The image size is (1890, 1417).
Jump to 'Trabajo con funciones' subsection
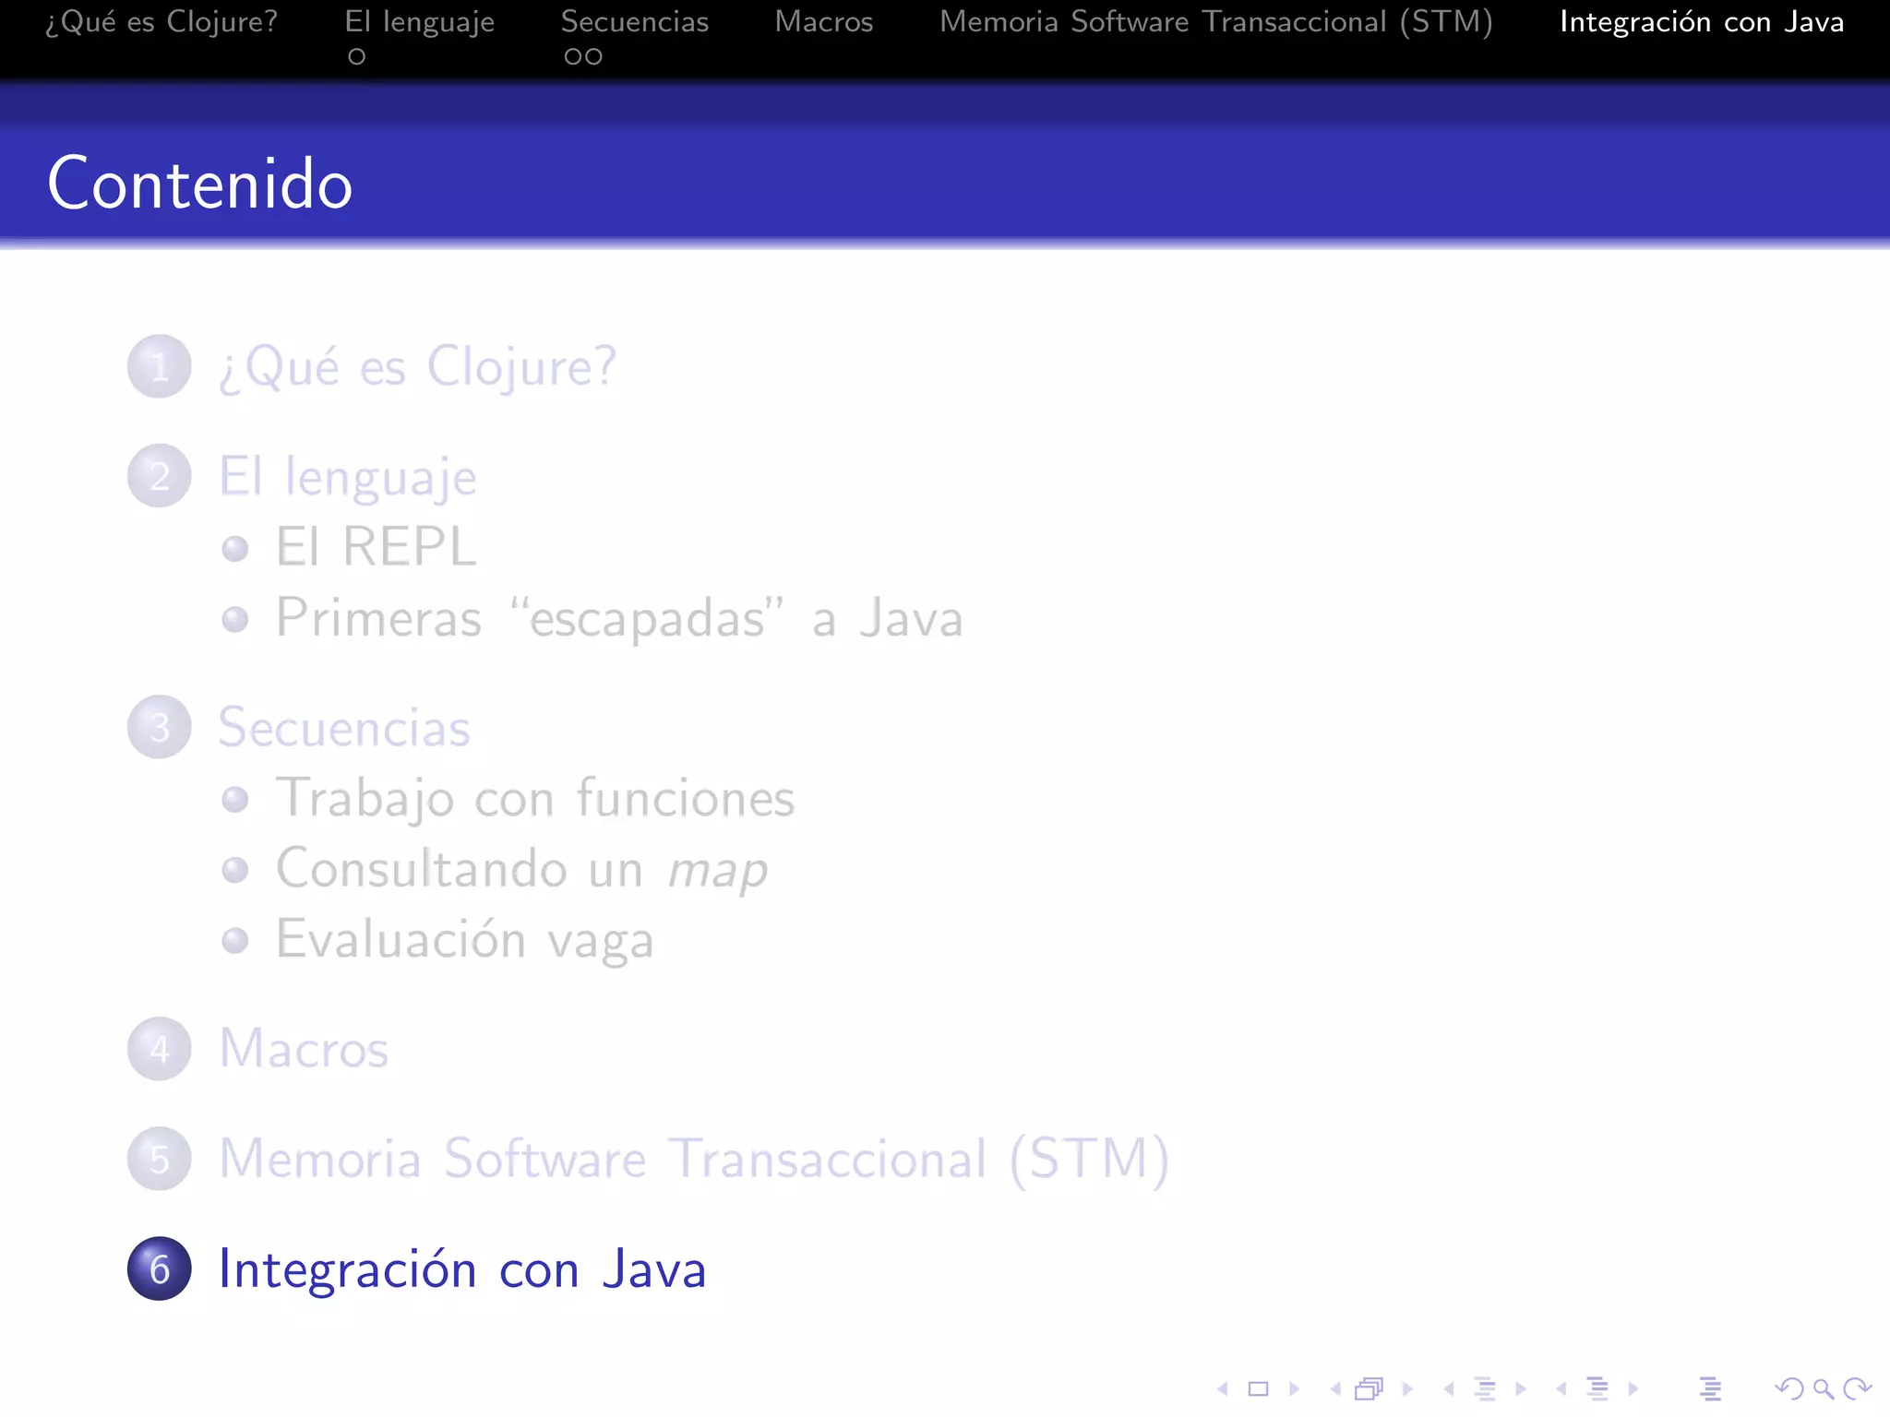click(535, 798)
